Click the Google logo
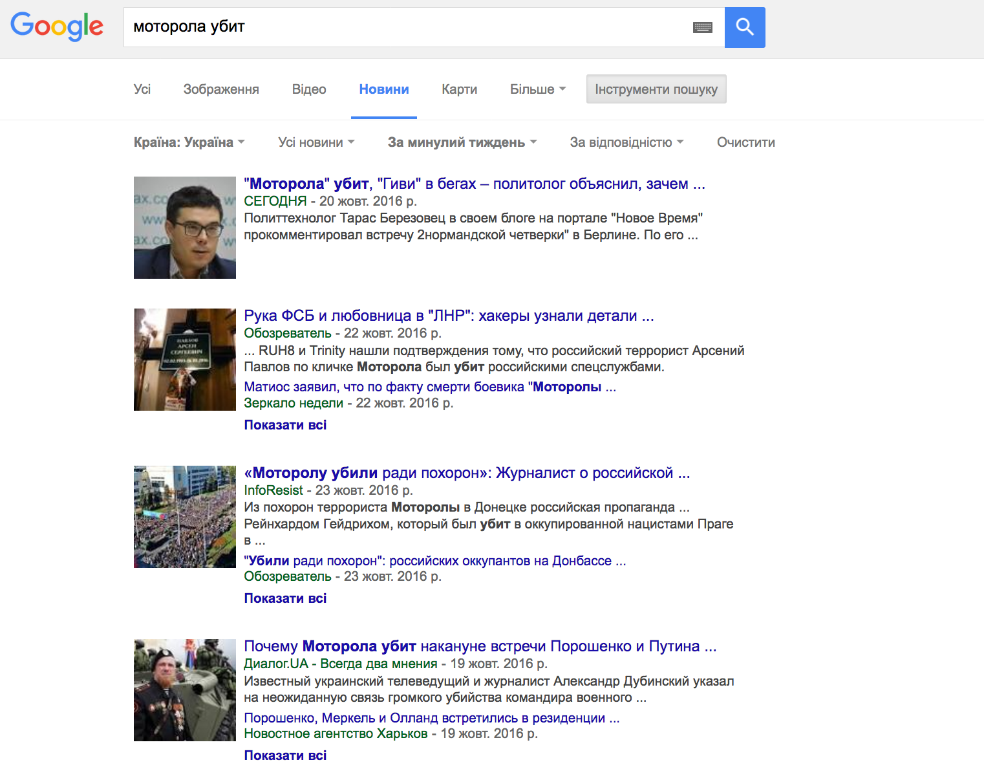Viewport: 984px width, 771px height. point(57,27)
